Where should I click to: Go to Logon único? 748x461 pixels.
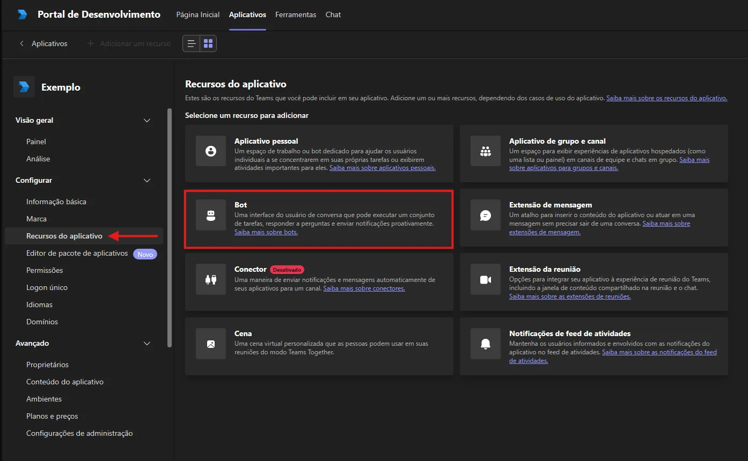[x=47, y=287]
